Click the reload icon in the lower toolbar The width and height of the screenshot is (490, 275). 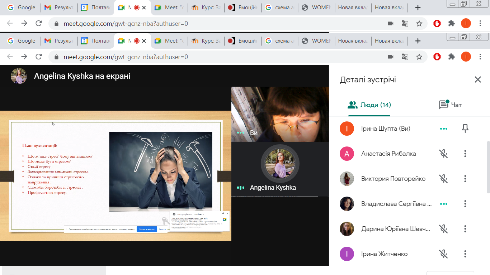39,57
